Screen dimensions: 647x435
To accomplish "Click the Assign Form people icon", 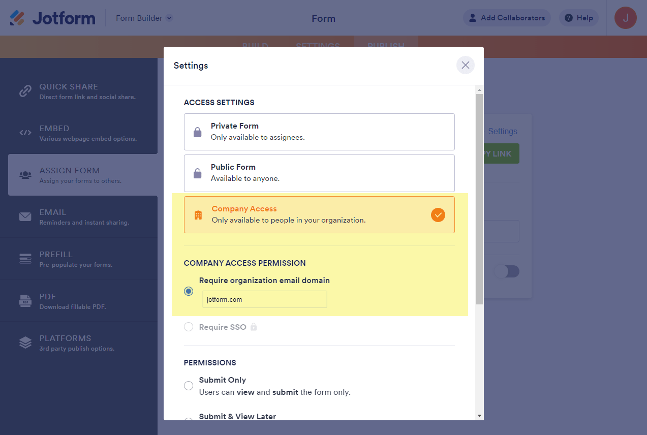I will click(x=25, y=175).
